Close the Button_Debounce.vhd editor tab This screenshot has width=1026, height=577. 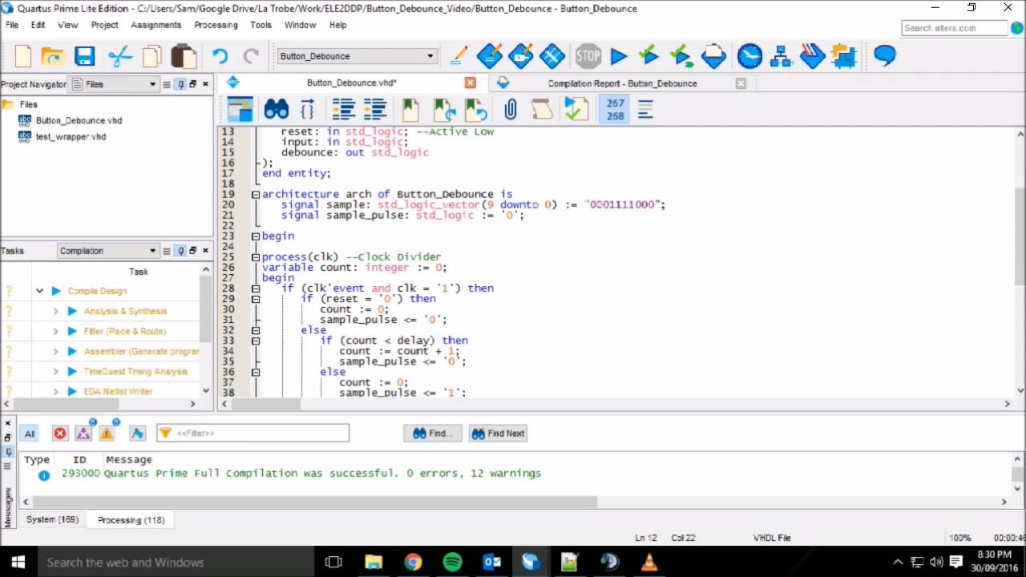[x=471, y=83]
